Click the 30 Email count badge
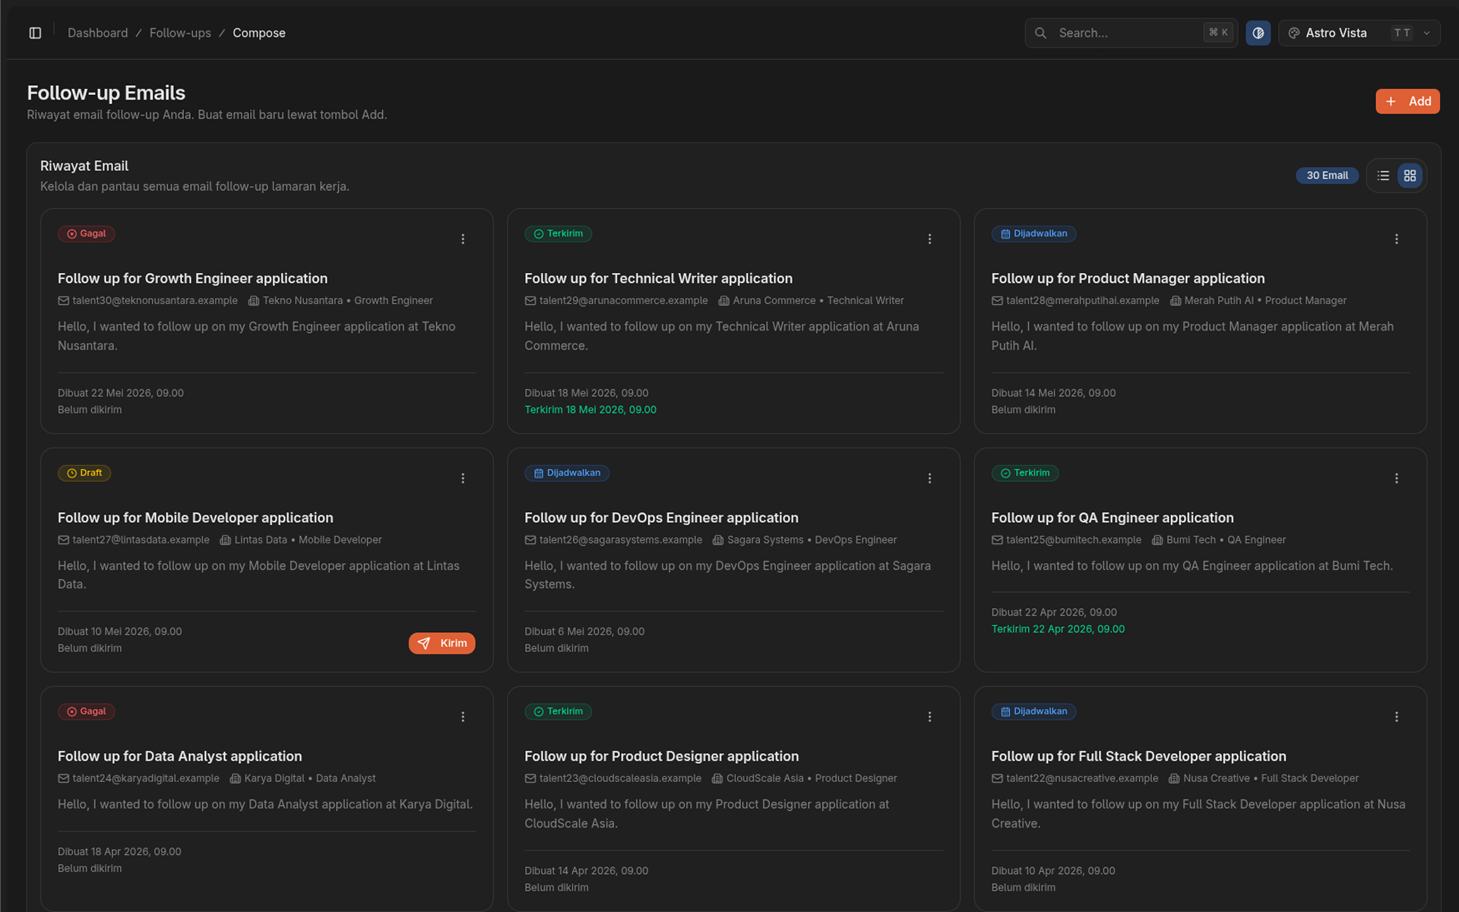1459x912 pixels. pyautogui.click(x=1327, y=176)
